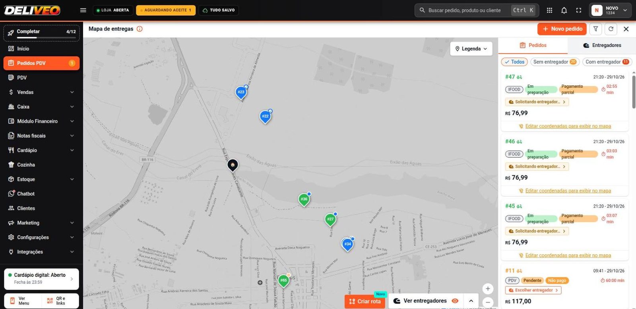This screenshot has height=309, width=636.
Task: Select map pin #22
Action: [x=266, y=117]
